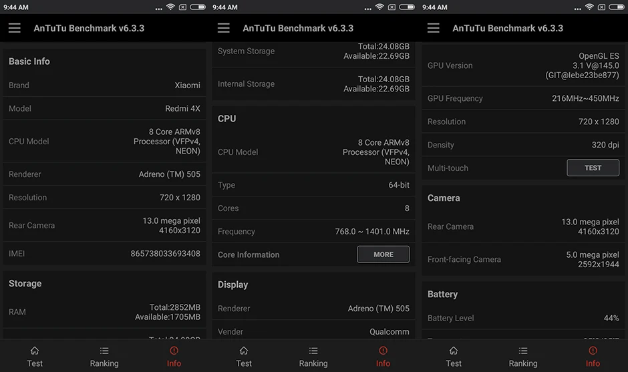
Task: Click TEST button for Multi-touch
Action: (593, 168)
